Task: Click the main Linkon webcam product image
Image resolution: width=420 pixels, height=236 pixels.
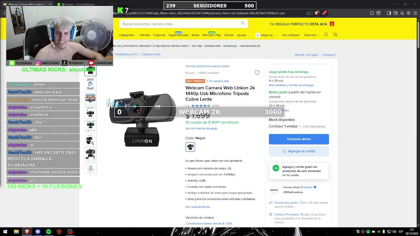Action: click(142, 119)
